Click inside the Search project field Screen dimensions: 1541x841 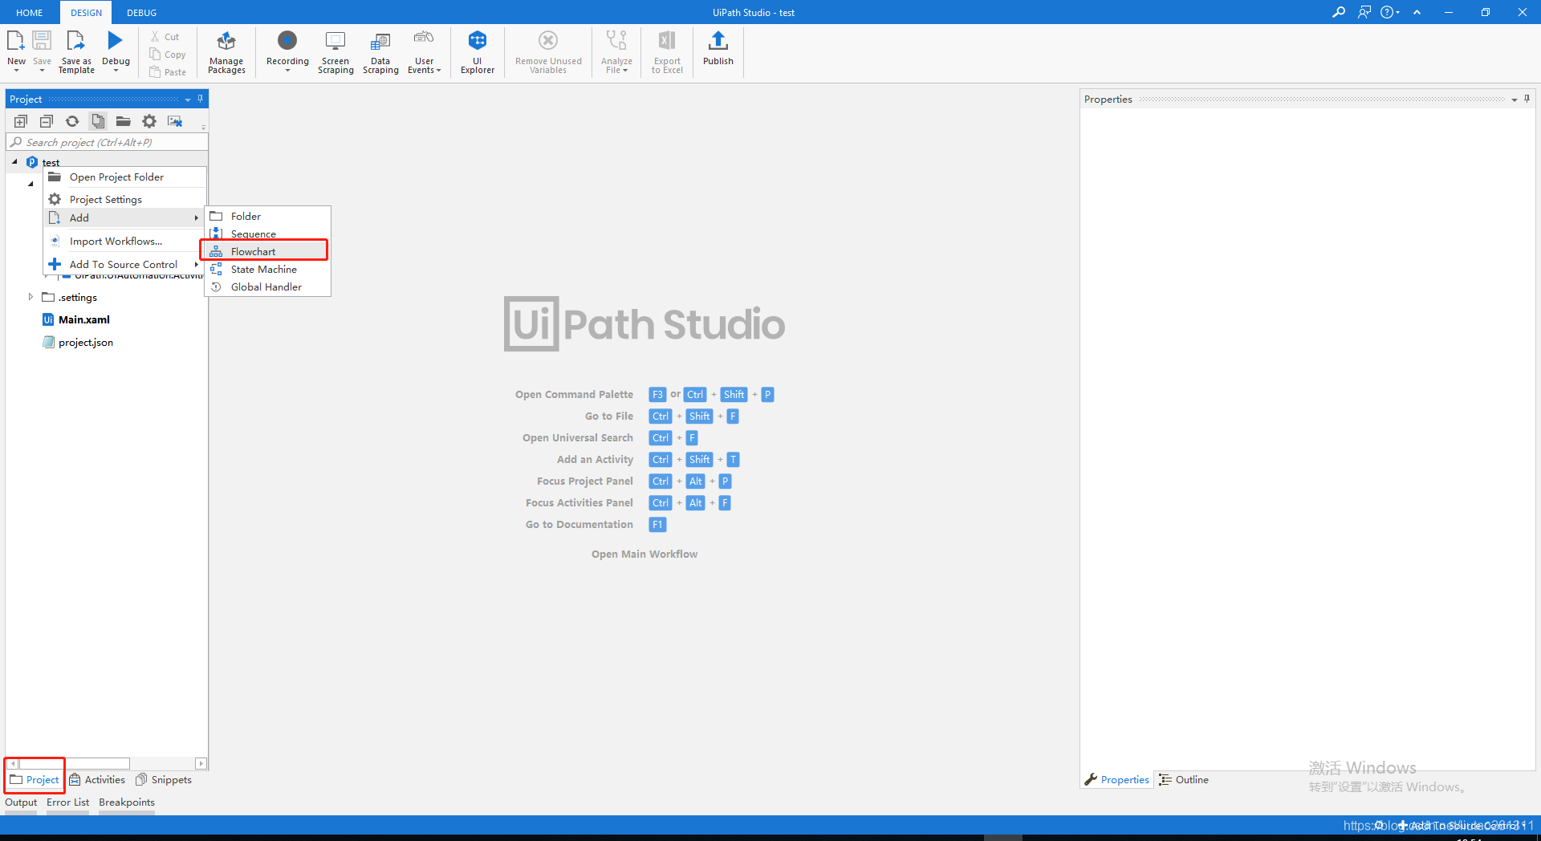tap(104, 142)
